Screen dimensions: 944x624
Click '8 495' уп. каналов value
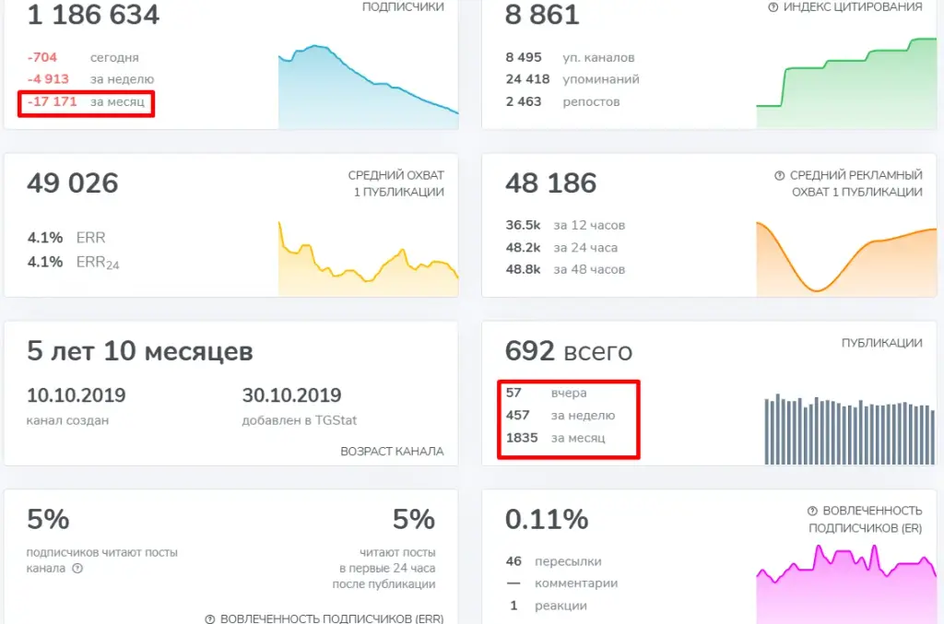[524, 58]
